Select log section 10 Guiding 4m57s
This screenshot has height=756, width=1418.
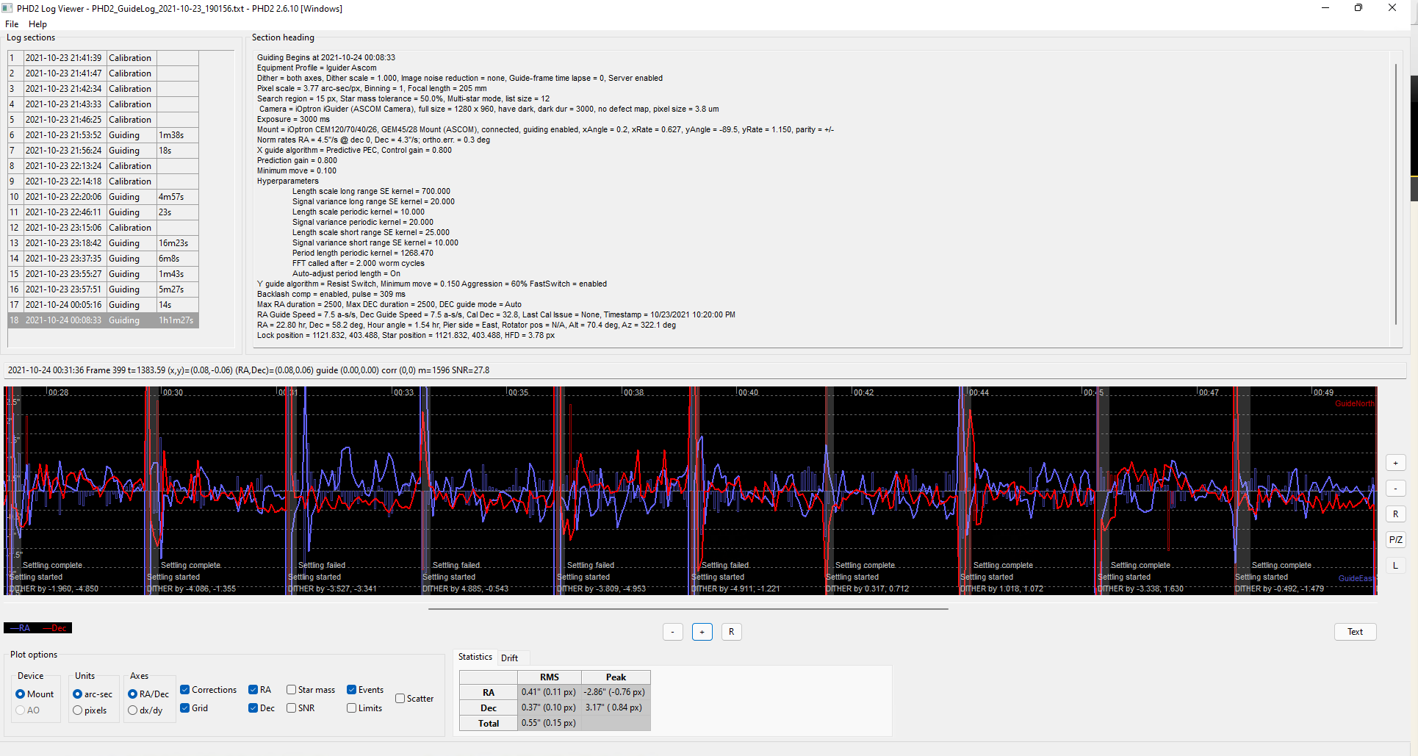coord(103,197)
